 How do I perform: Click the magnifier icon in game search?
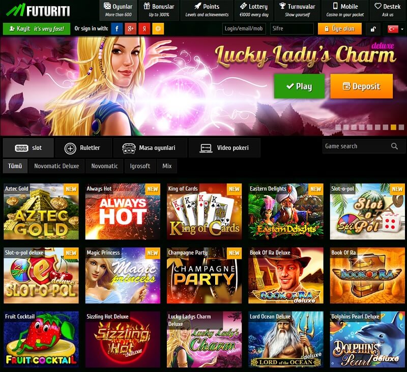click(394, 146)
